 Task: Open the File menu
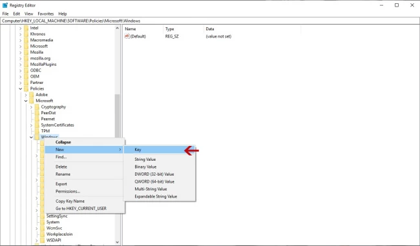pyautogui.click(x=5, y=14)
